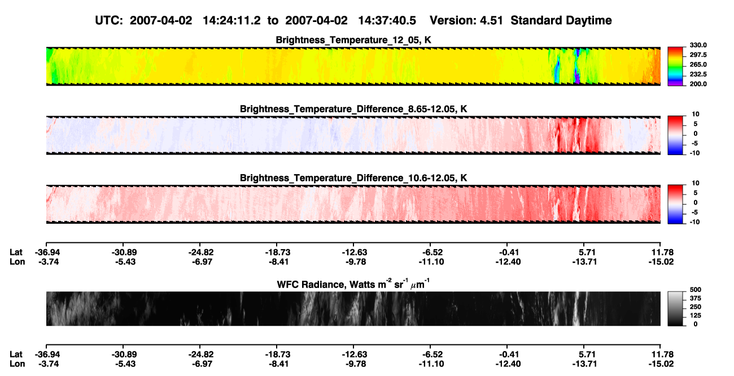Click the red-blue colorbar beside 8.65-12.05 panel
This screenshot has width=734, height=376.
tap(675, 135)
